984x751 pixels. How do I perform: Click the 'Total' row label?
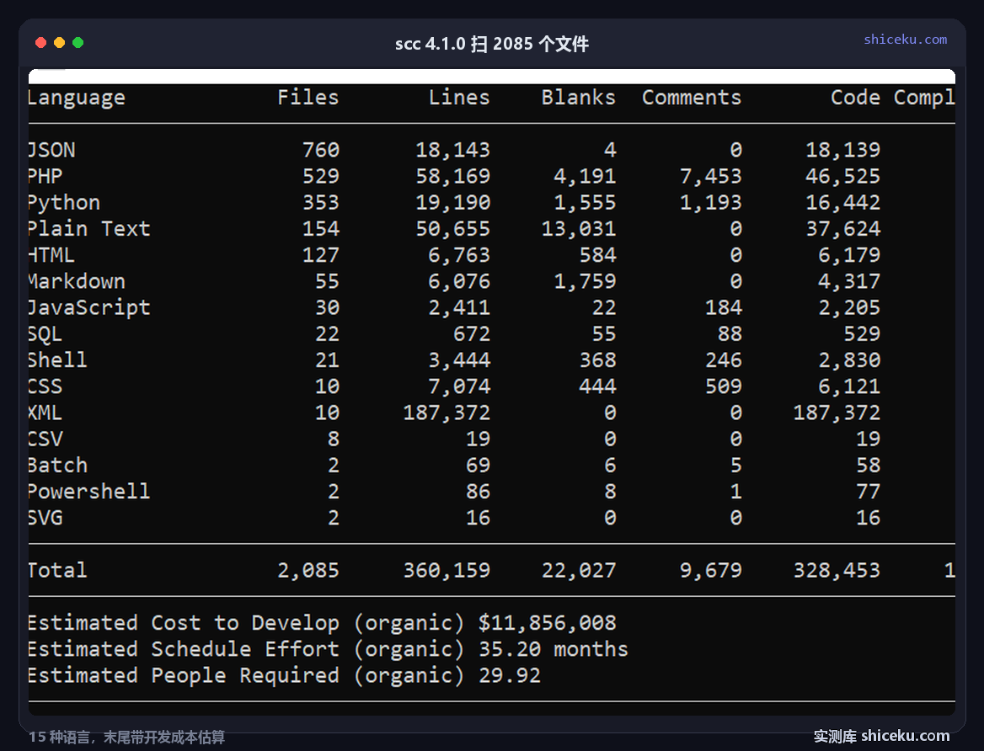point(58,570)
